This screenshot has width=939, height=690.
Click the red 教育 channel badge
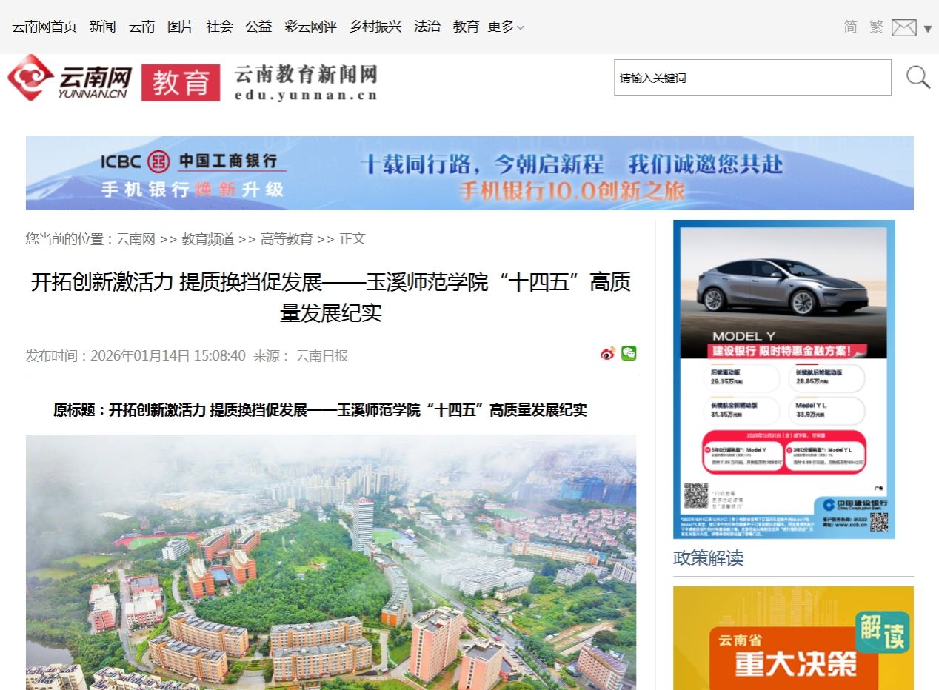click(x=181, y=82)
